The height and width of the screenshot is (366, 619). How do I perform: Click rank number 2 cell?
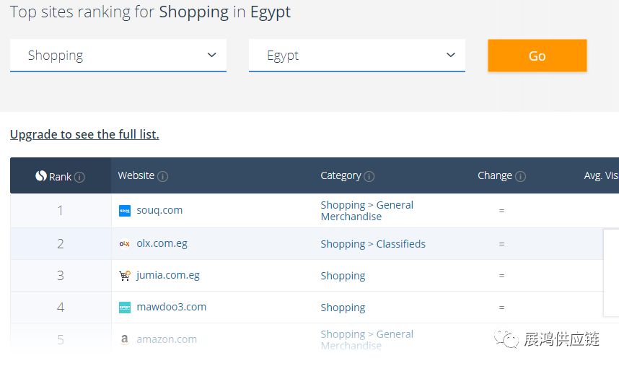pyautogui.click(x=61, y=243)
